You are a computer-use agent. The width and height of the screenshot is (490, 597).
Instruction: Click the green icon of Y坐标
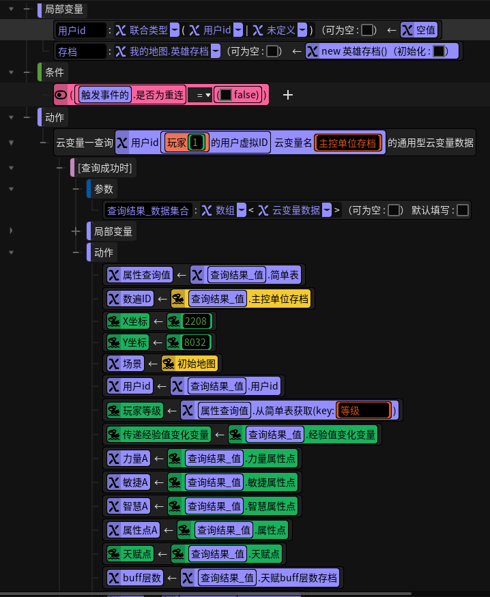point(114,343)
